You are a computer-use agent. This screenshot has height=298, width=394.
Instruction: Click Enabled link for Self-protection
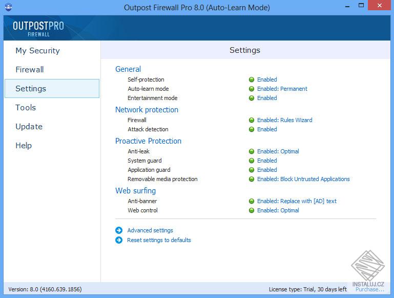[267, 80]
